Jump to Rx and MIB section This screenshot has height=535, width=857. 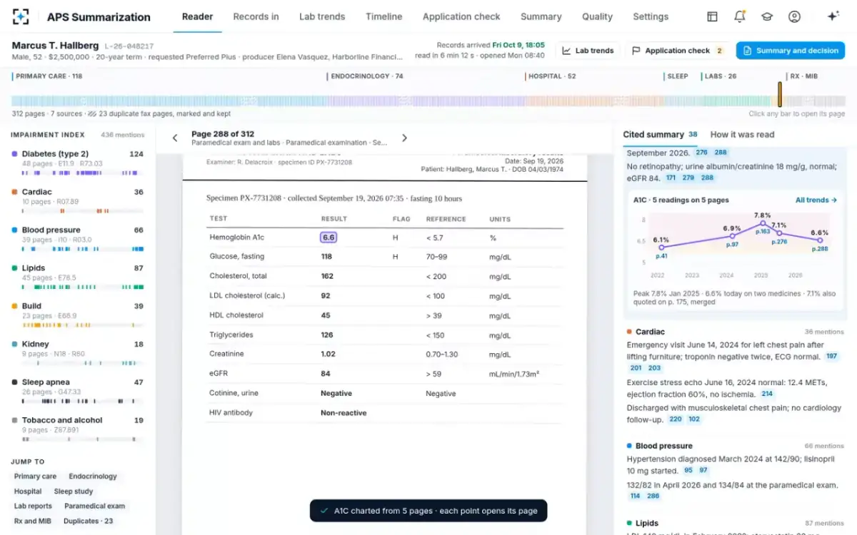tap(33, 521)
